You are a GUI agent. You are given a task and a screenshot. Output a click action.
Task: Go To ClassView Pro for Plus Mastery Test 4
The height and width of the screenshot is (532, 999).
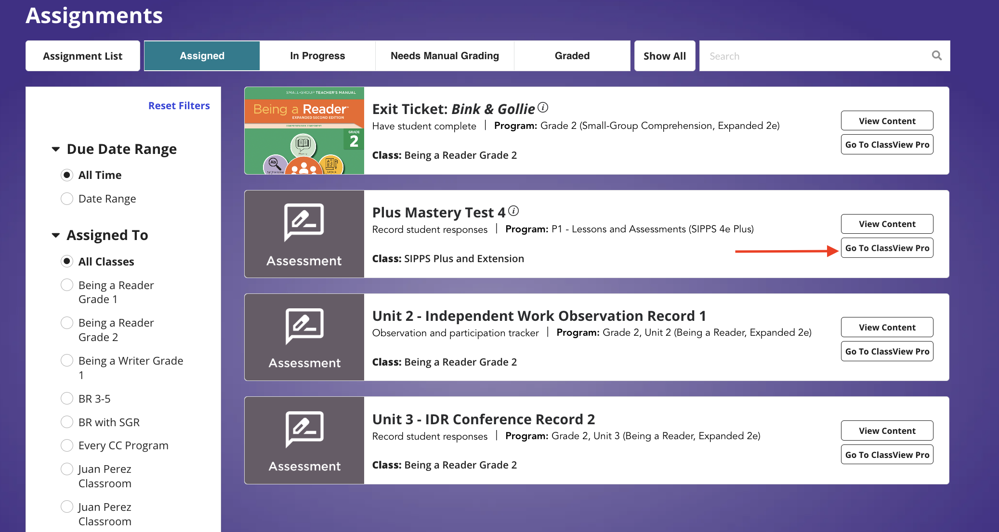[887, 248]
